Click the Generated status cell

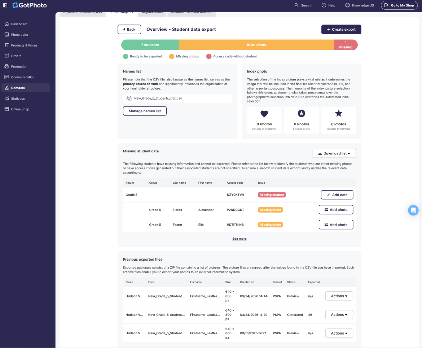[295, 314]
